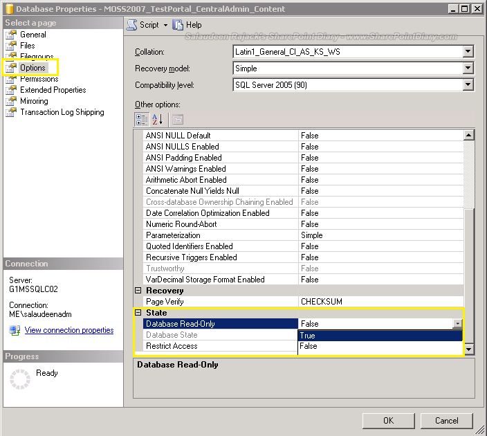Open the Filegroups page
487x436 pixels.
point(37,56)
